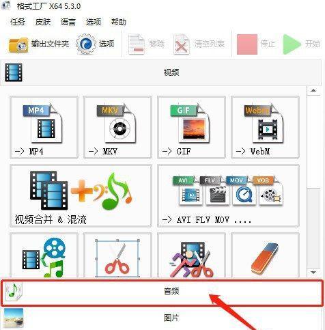
Task: Expand the 音频 category section
Action: (x=162, y=292)
